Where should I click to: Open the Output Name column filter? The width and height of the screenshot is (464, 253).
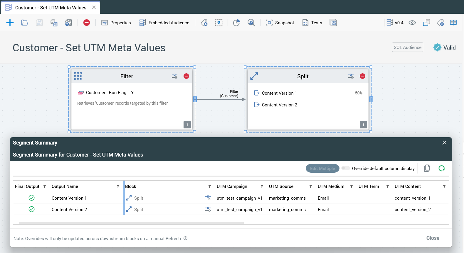point(118,186)
